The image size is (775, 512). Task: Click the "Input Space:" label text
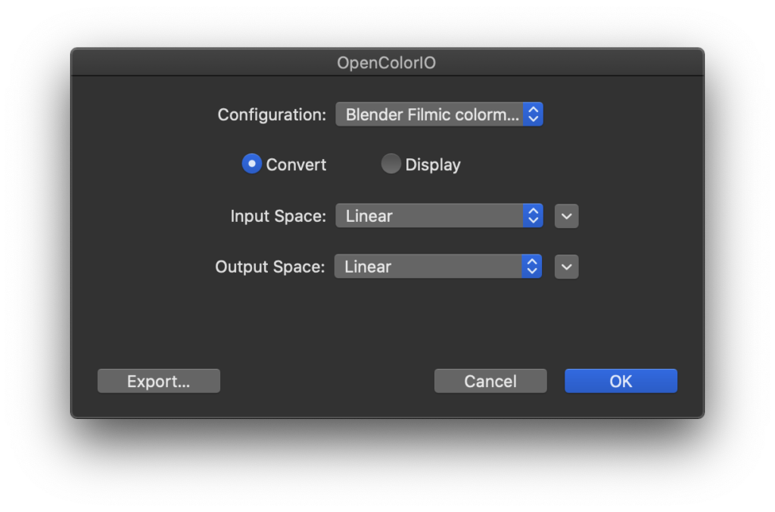point(278,216)
